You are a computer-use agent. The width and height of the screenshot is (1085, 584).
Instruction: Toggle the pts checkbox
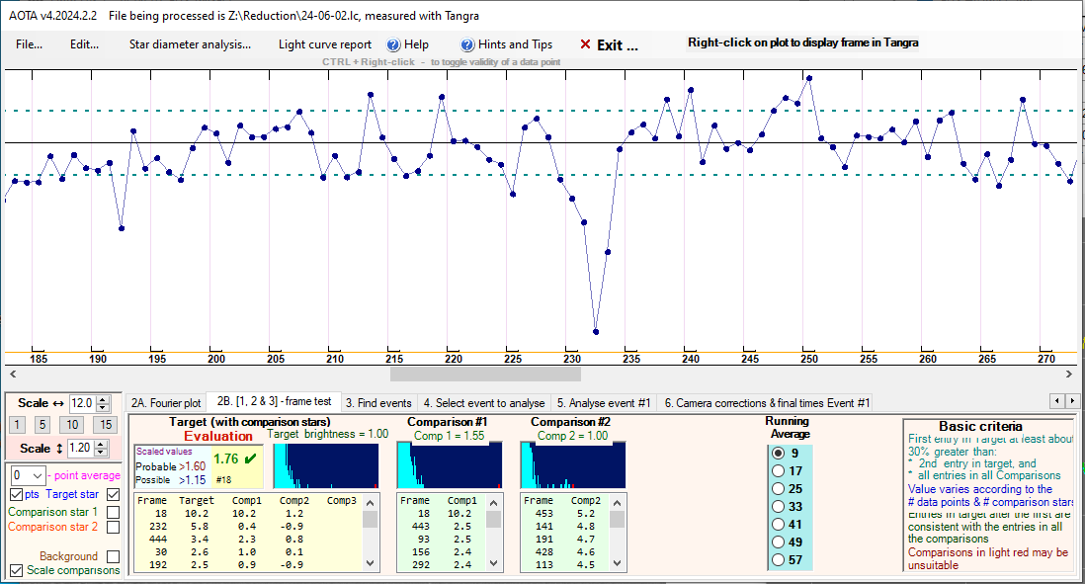(x=17, y=495)
